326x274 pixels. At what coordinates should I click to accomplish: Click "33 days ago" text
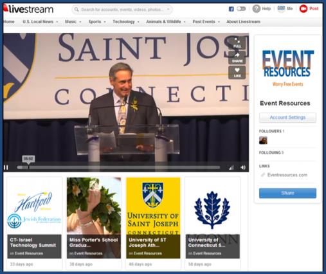click(21, 264)
